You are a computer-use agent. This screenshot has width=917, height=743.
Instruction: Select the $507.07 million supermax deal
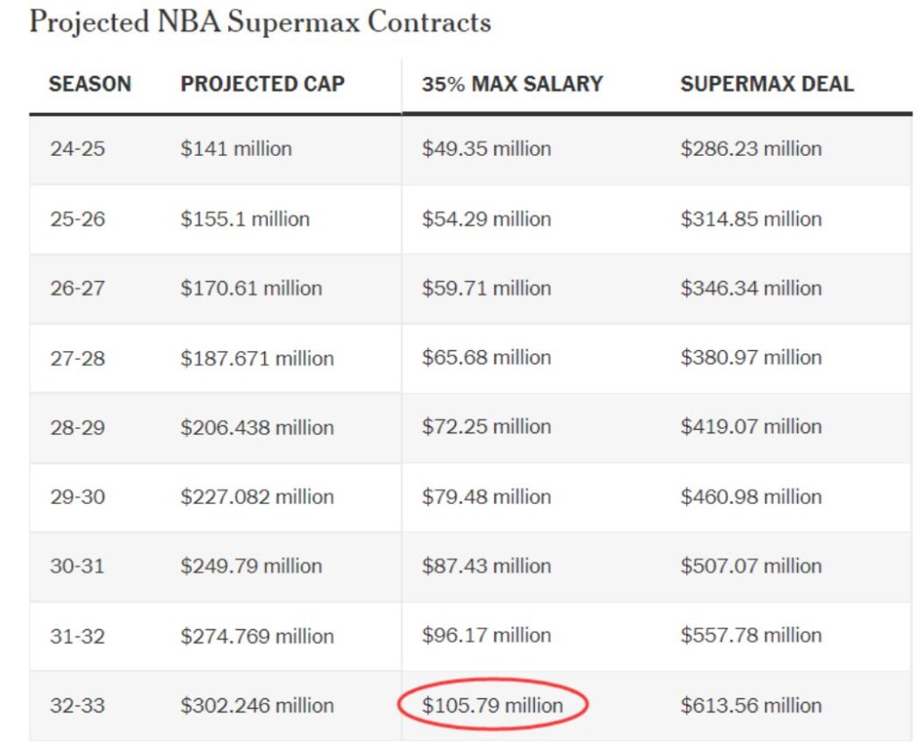(x=750, y=566)
